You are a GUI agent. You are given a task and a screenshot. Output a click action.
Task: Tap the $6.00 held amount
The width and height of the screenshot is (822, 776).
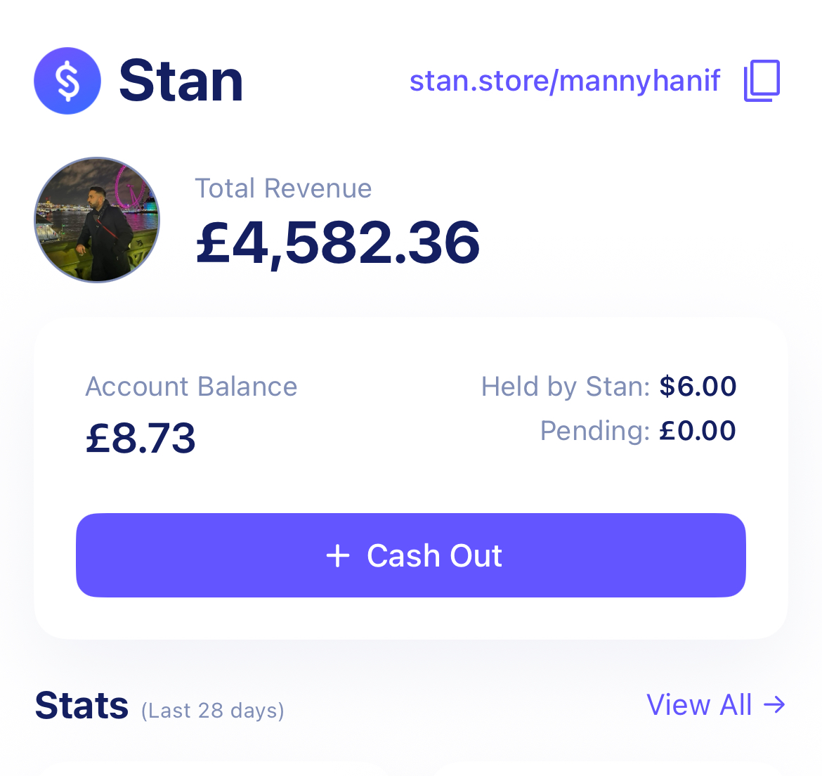coord(698,387)
